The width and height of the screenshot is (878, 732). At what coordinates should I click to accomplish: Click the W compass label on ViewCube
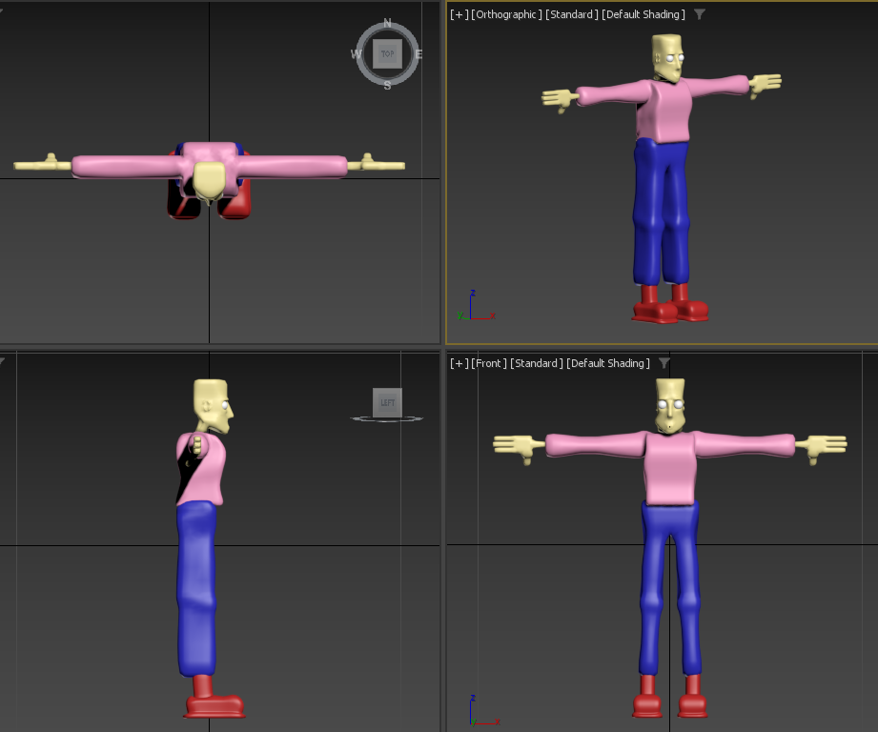tap(356, 54)
